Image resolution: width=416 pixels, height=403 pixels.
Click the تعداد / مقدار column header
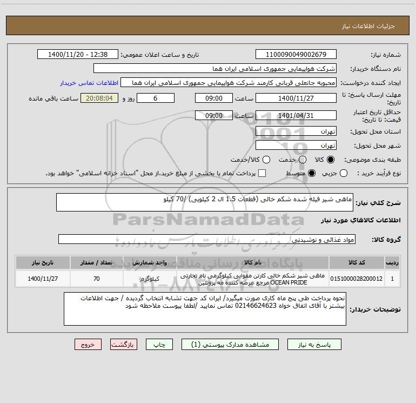(x=97, y=262)
